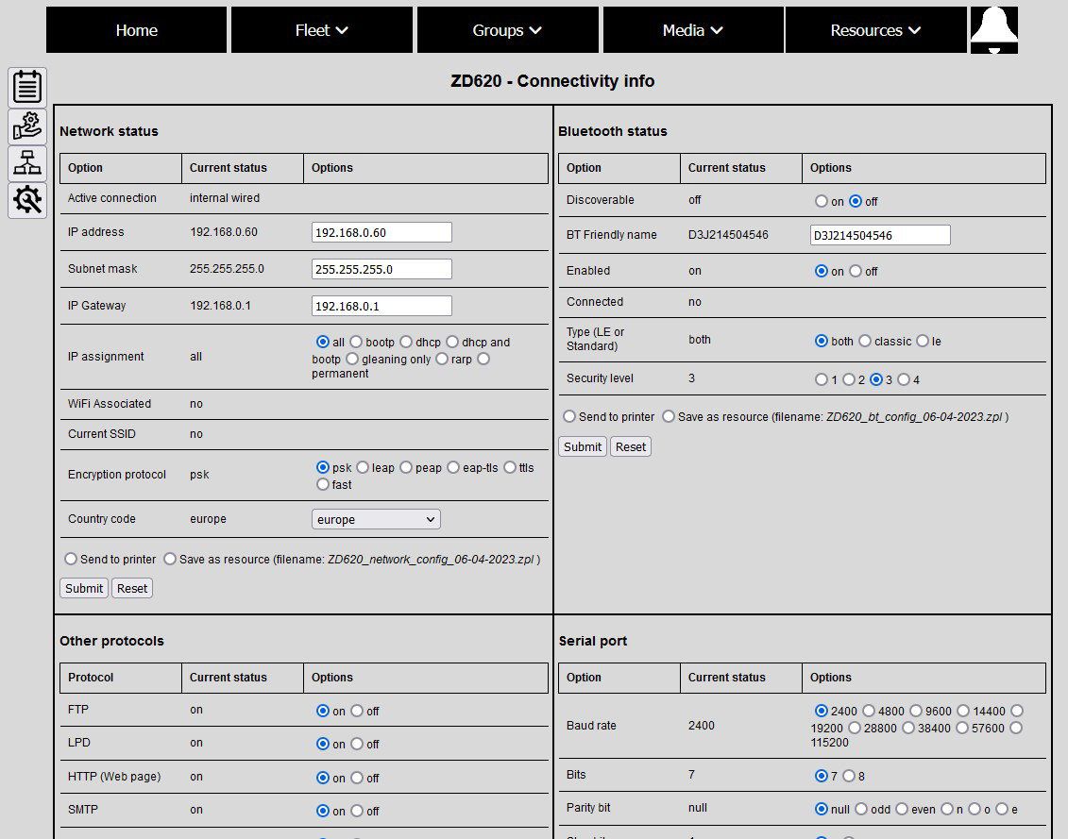Set Bluetooth Discoverable to on
1068x839 pixels.
pyautogui.click(x=822, y=201)
